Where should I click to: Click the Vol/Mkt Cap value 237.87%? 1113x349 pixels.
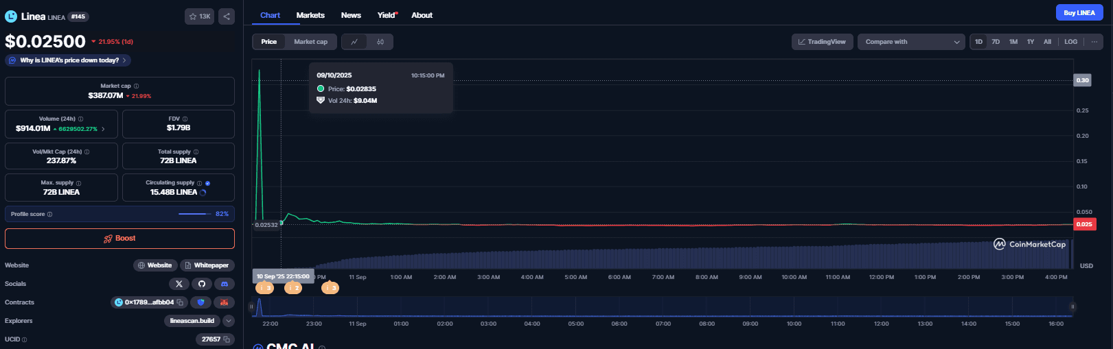tap(61, 161)
